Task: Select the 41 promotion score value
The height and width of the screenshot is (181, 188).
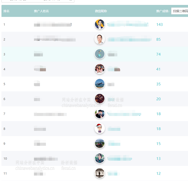Action: tap(158, 69)
